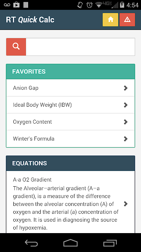Image resolution: width=141 pixels, height=252 pixels.
Task: Tap the Android back navigation icon
Action: click(x=31, y=243)
